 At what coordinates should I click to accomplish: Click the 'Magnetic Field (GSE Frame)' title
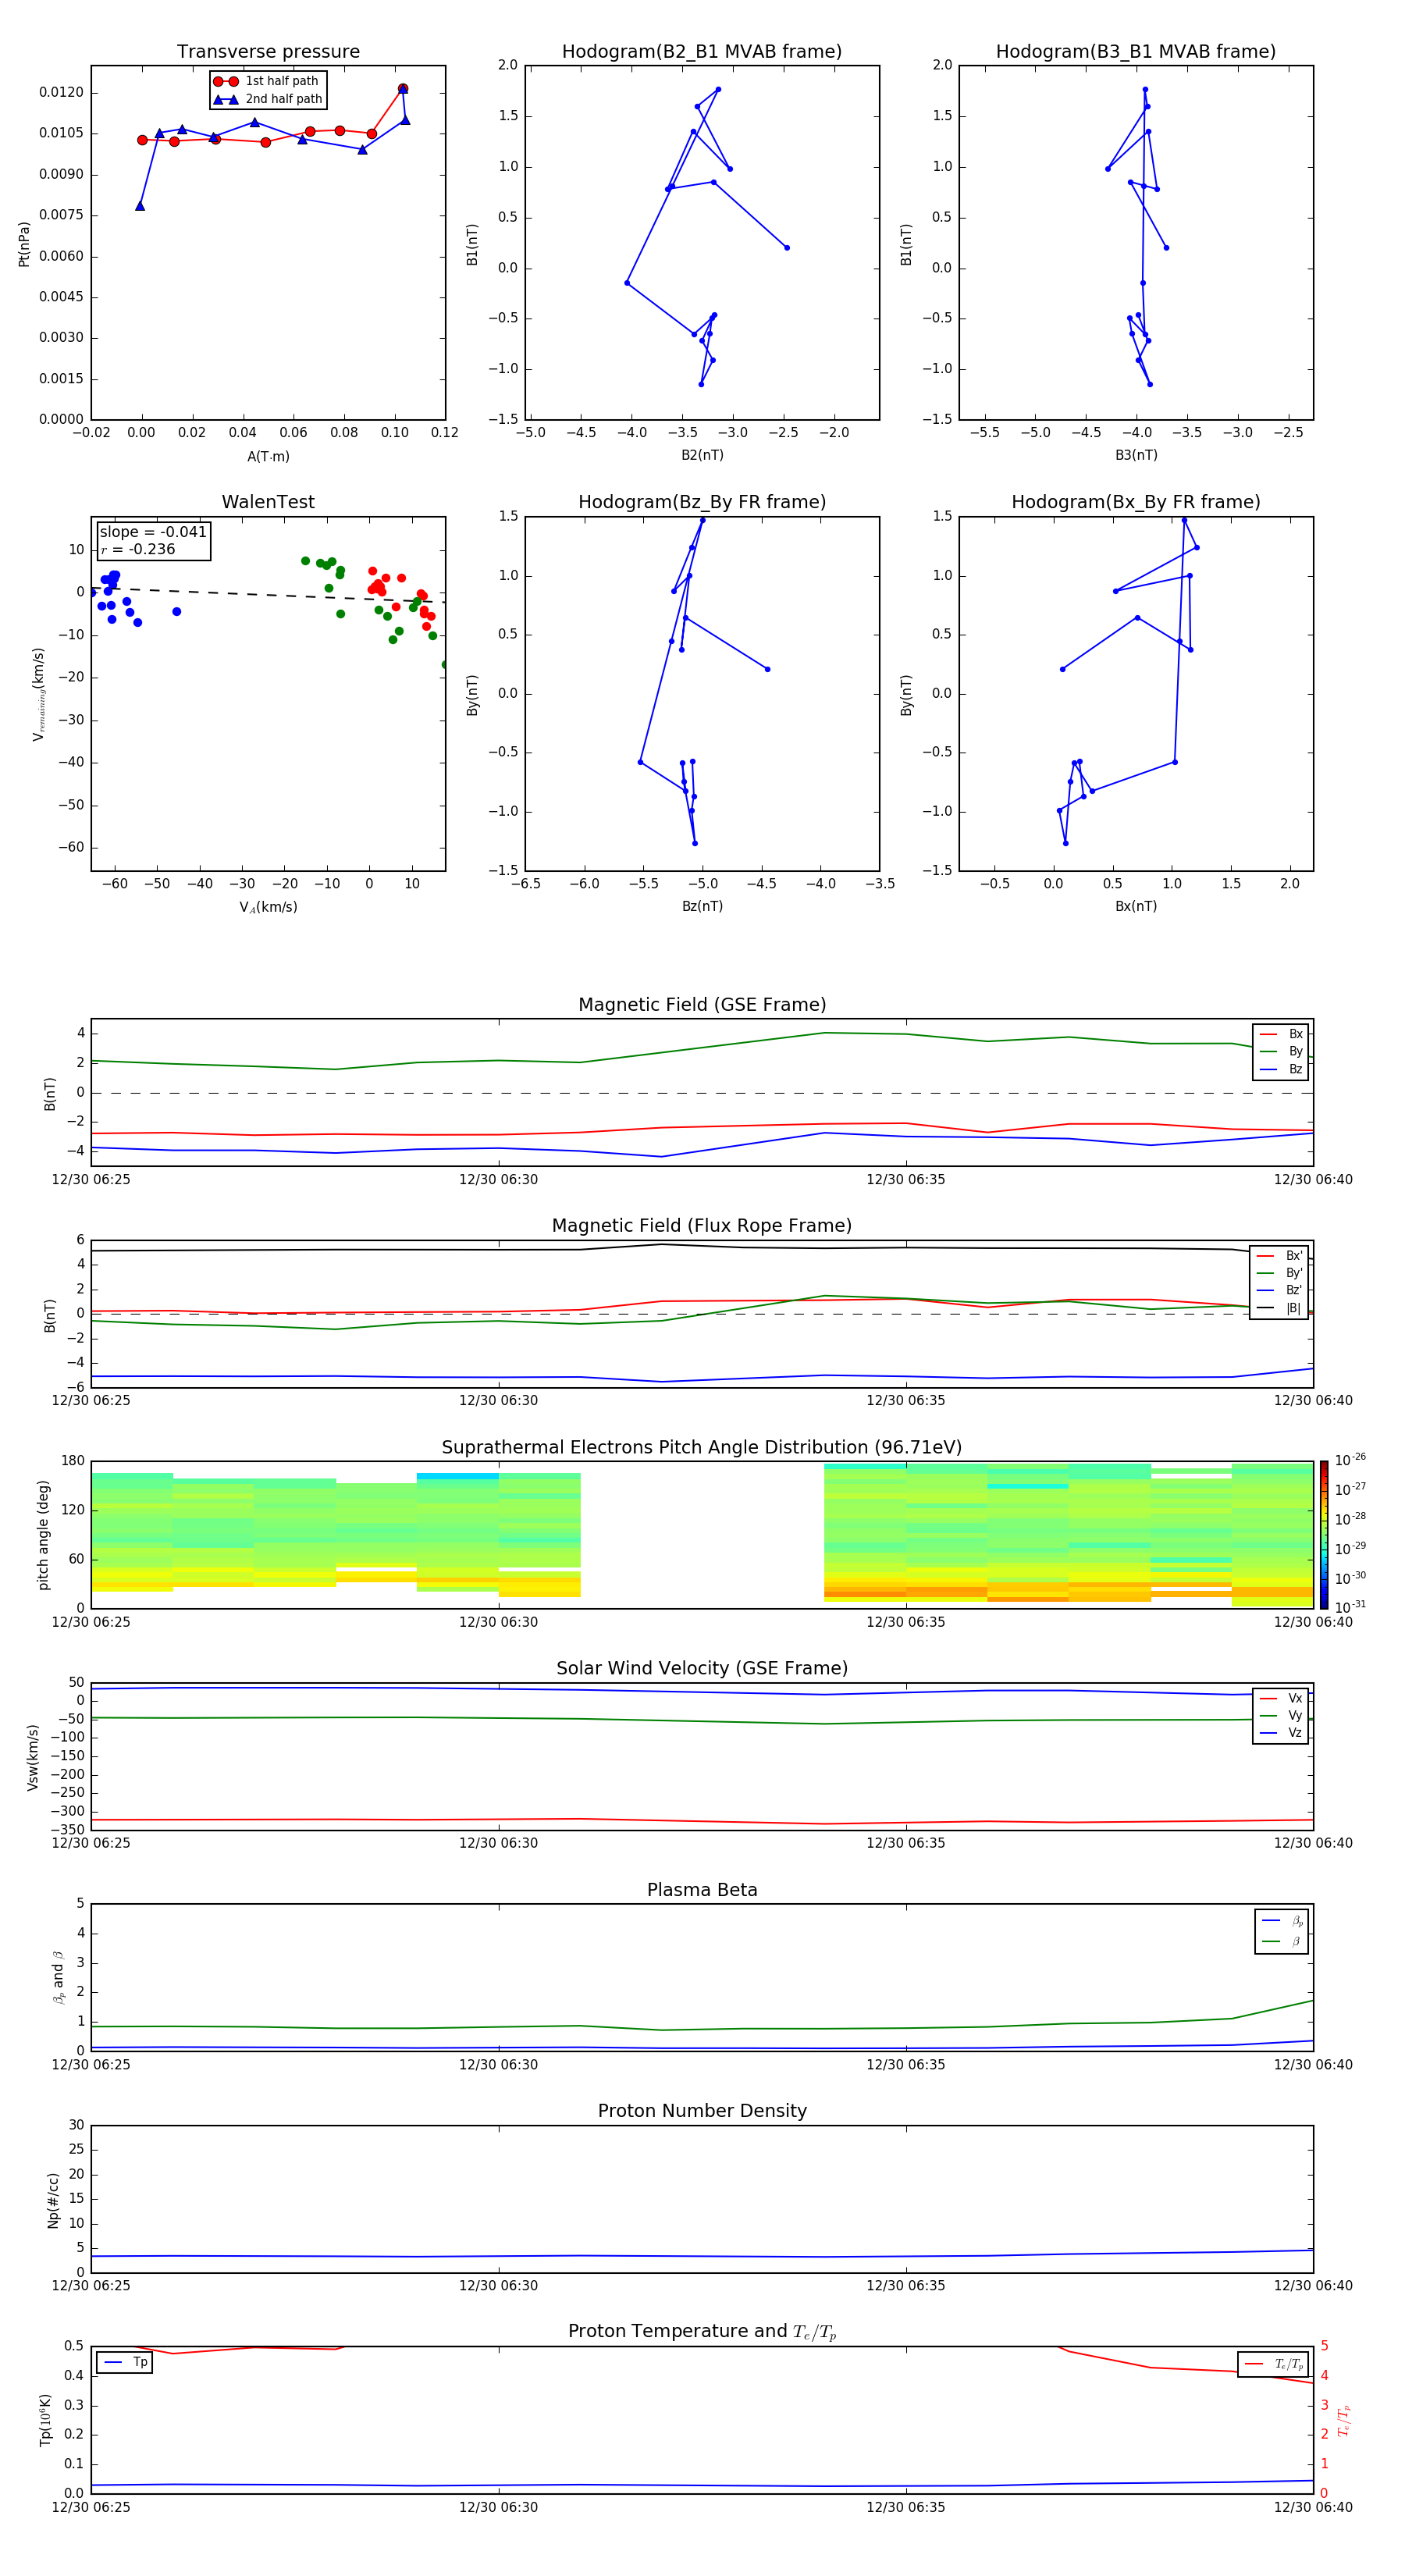pyautogui.click(x=702, y=1005)
